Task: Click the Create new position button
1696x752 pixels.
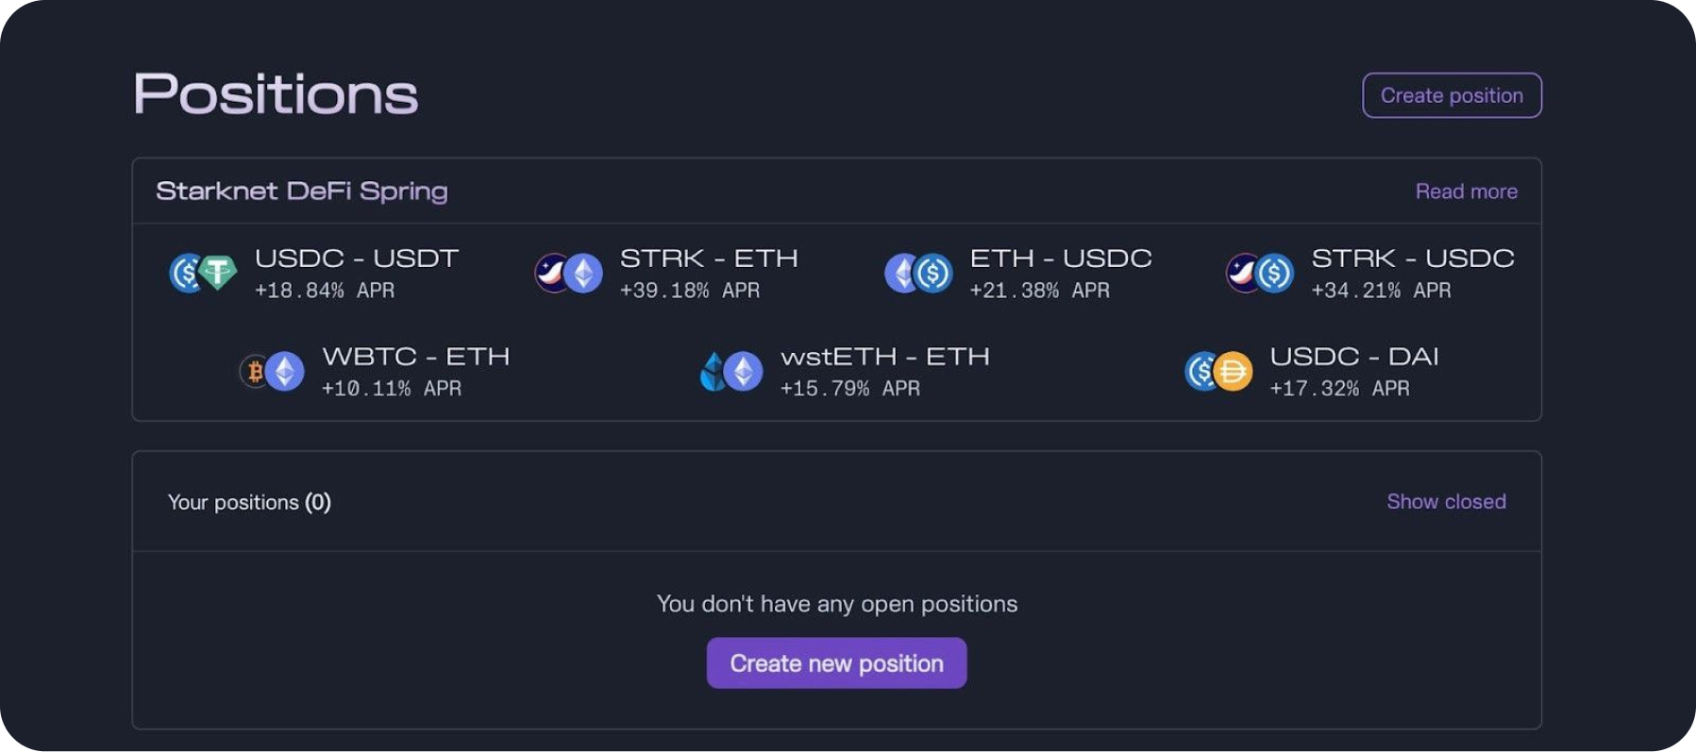Action: pos(836,662)
